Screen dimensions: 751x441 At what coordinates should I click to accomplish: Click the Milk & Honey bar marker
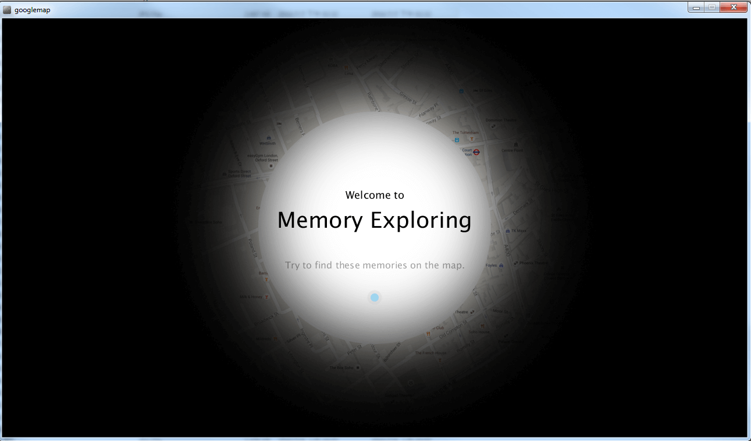click(x=266, y=297)
